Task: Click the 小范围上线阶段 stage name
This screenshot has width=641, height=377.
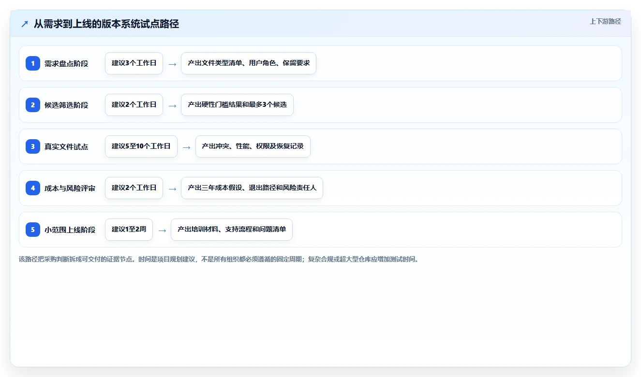Action: coord(70,230)
